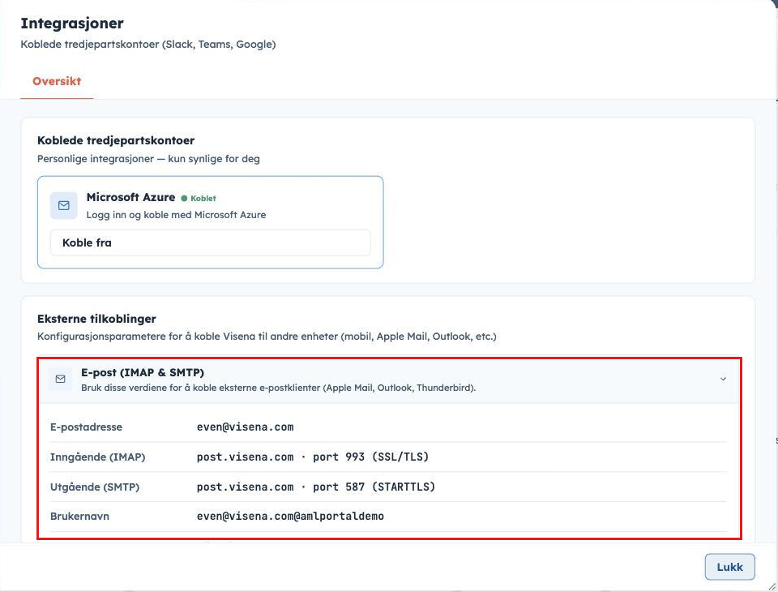Close the dialog with Lukk

click(729, 567)
